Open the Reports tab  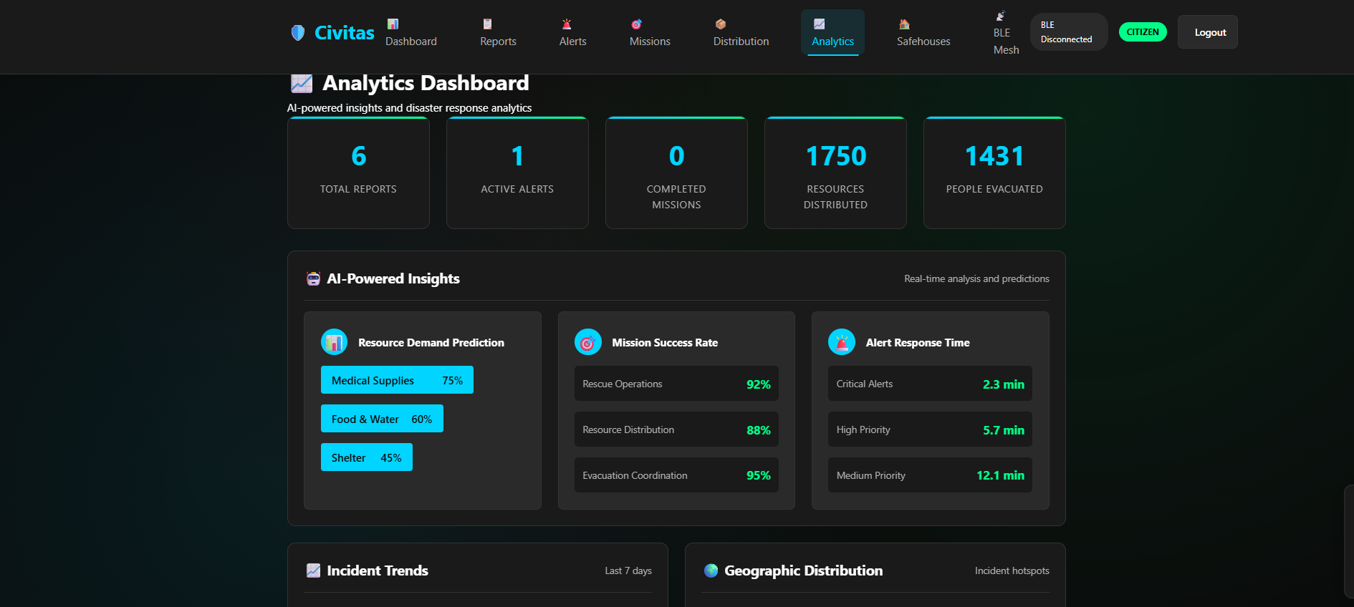point(498,33)
